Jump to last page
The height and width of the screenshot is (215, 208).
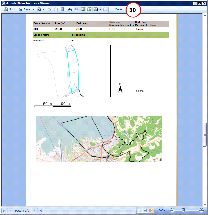(41, 210)
